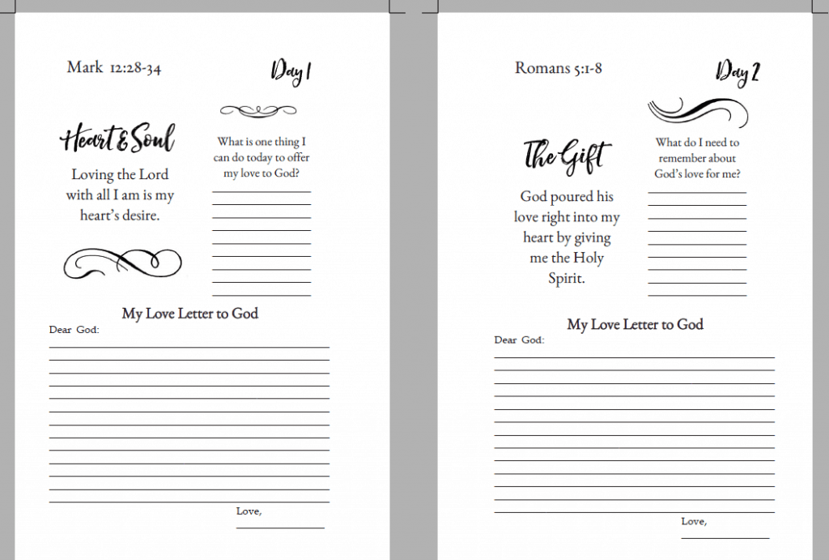Click the Mark 12:28-34 scripture reference

(x=114, y=67)
